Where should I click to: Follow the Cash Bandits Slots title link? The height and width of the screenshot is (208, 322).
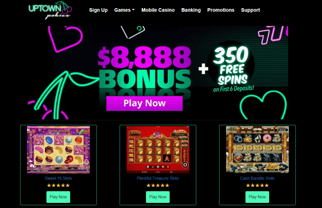point(257,178)
